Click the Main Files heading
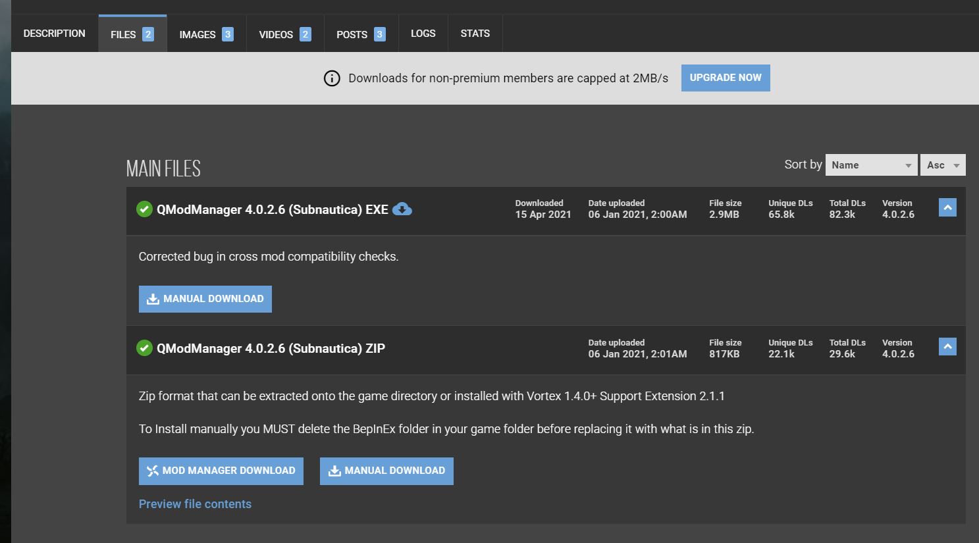 click(x=163, y=168)
